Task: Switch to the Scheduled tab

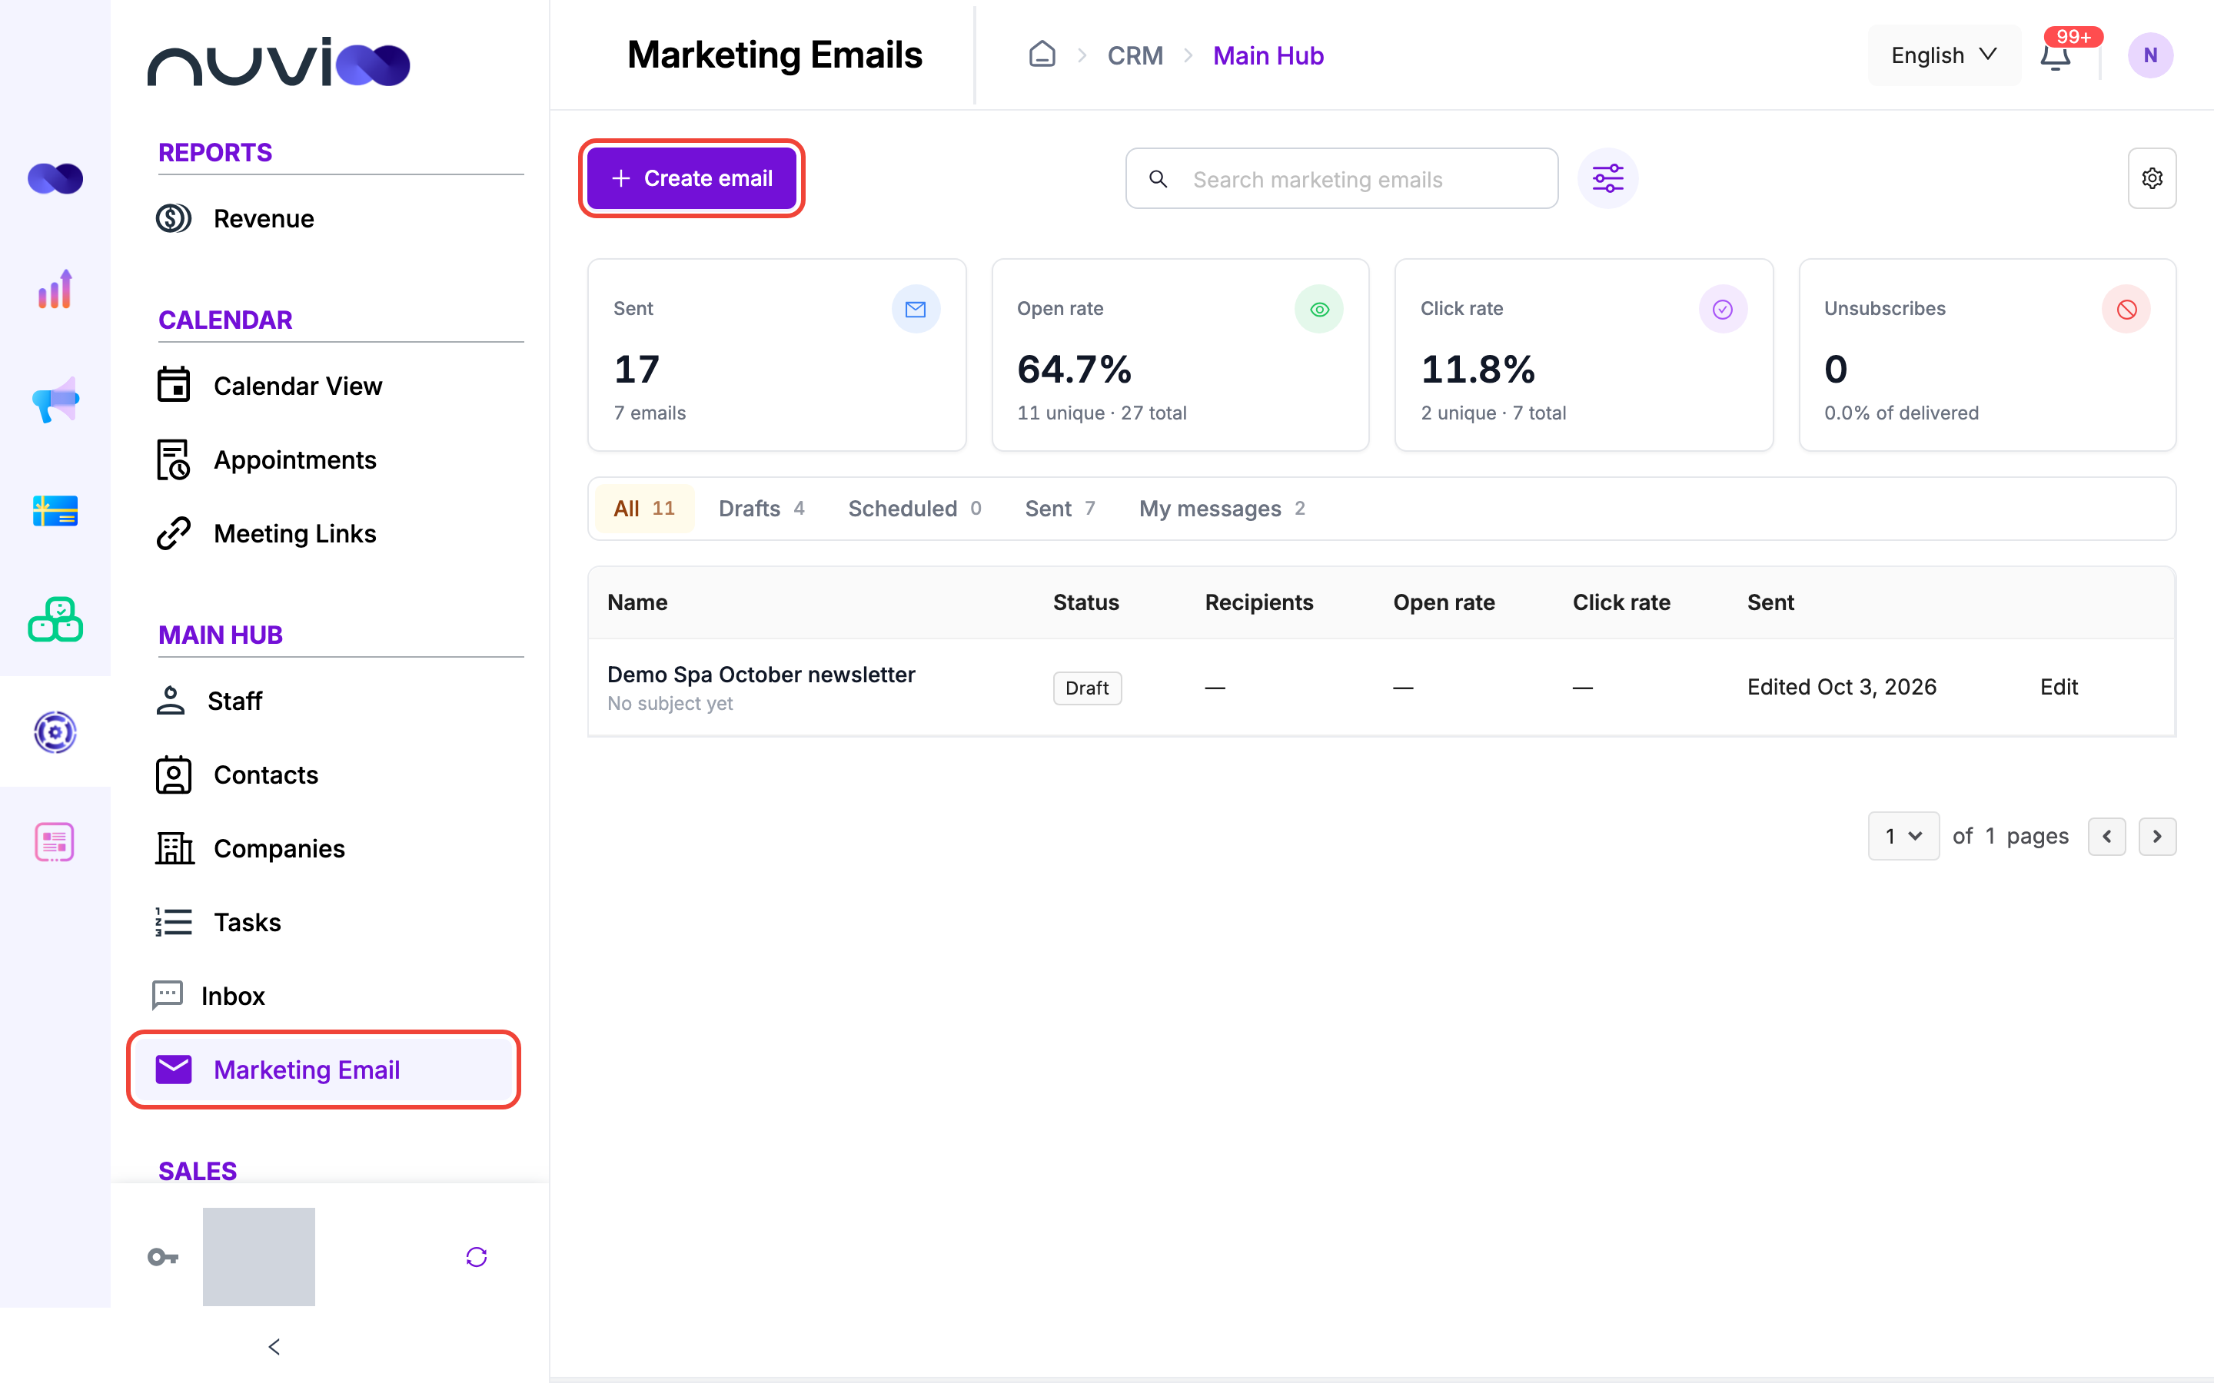Action: pyautogui.click(x=914, y=509)
